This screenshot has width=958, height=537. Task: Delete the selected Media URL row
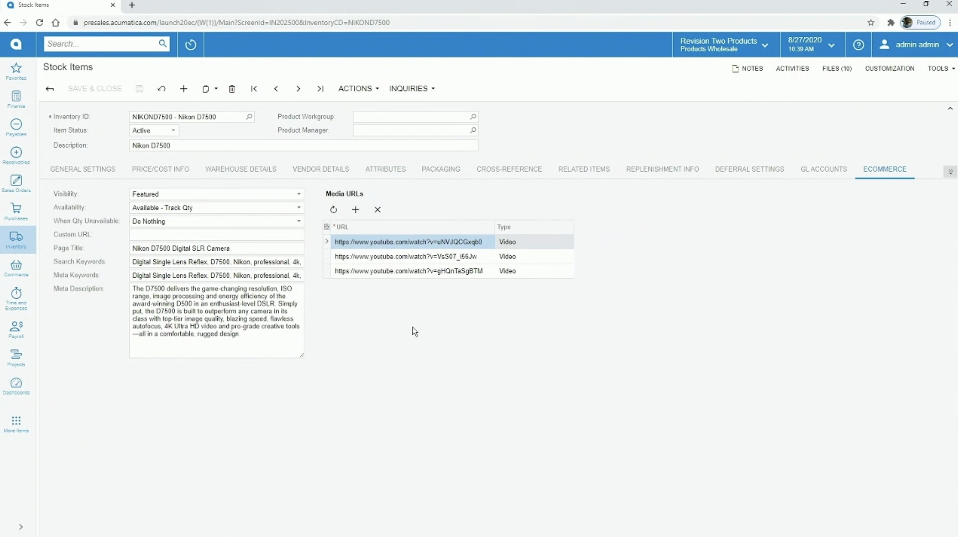378,209
